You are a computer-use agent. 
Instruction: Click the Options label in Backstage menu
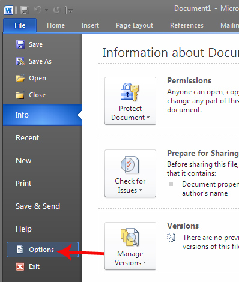coord(41,250)
